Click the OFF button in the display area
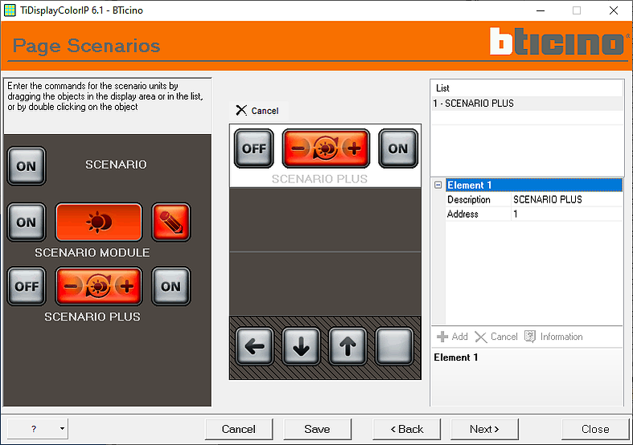This screenshot has width=633, height=445. pos(254,149)
